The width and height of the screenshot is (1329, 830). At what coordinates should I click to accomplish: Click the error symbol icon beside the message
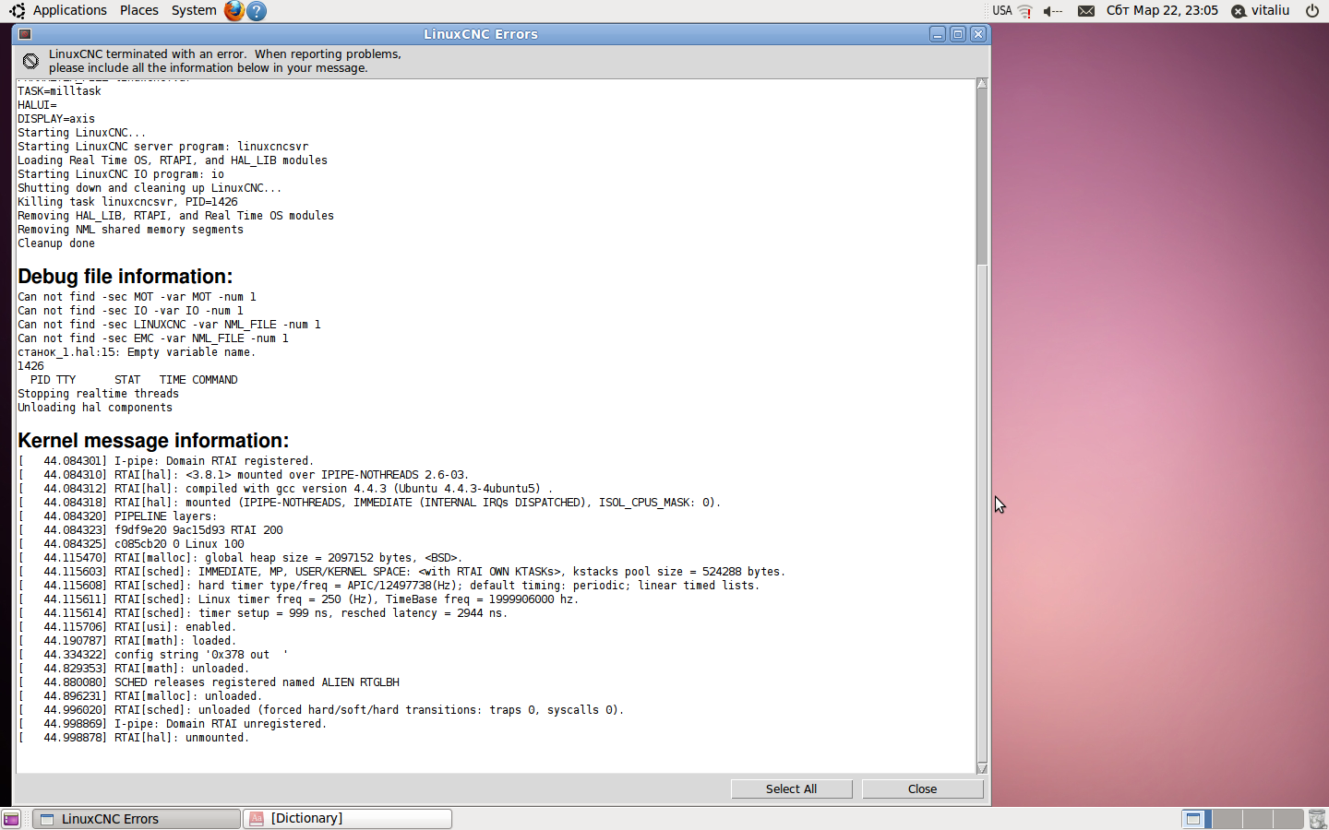[30, 61]
